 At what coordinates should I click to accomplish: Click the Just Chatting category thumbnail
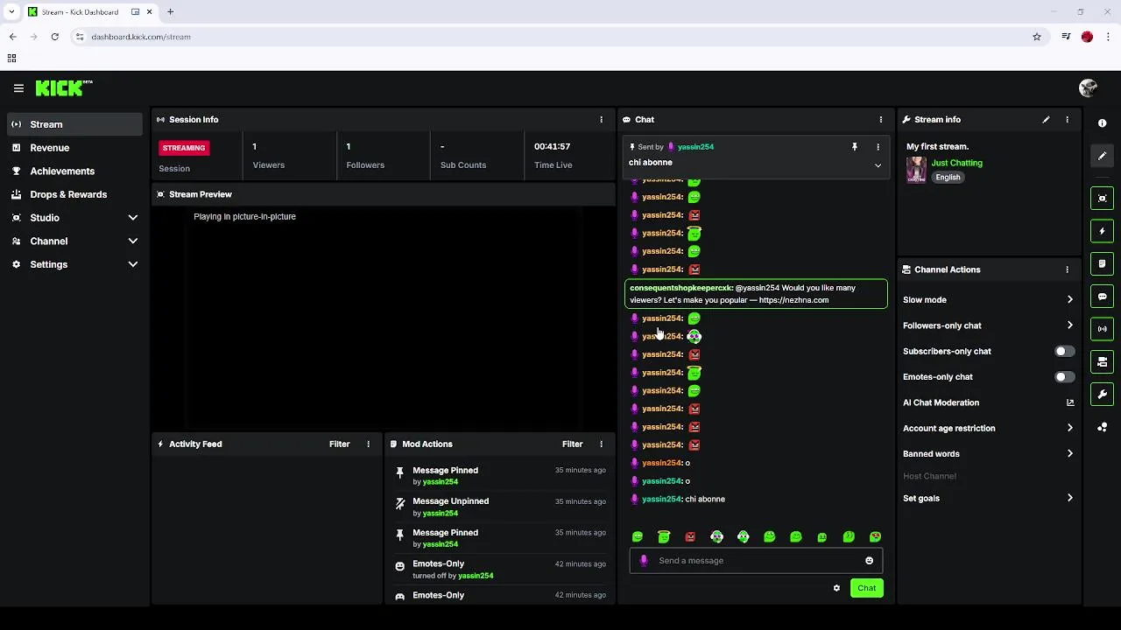pyautogui.click(x=916, y=170)
